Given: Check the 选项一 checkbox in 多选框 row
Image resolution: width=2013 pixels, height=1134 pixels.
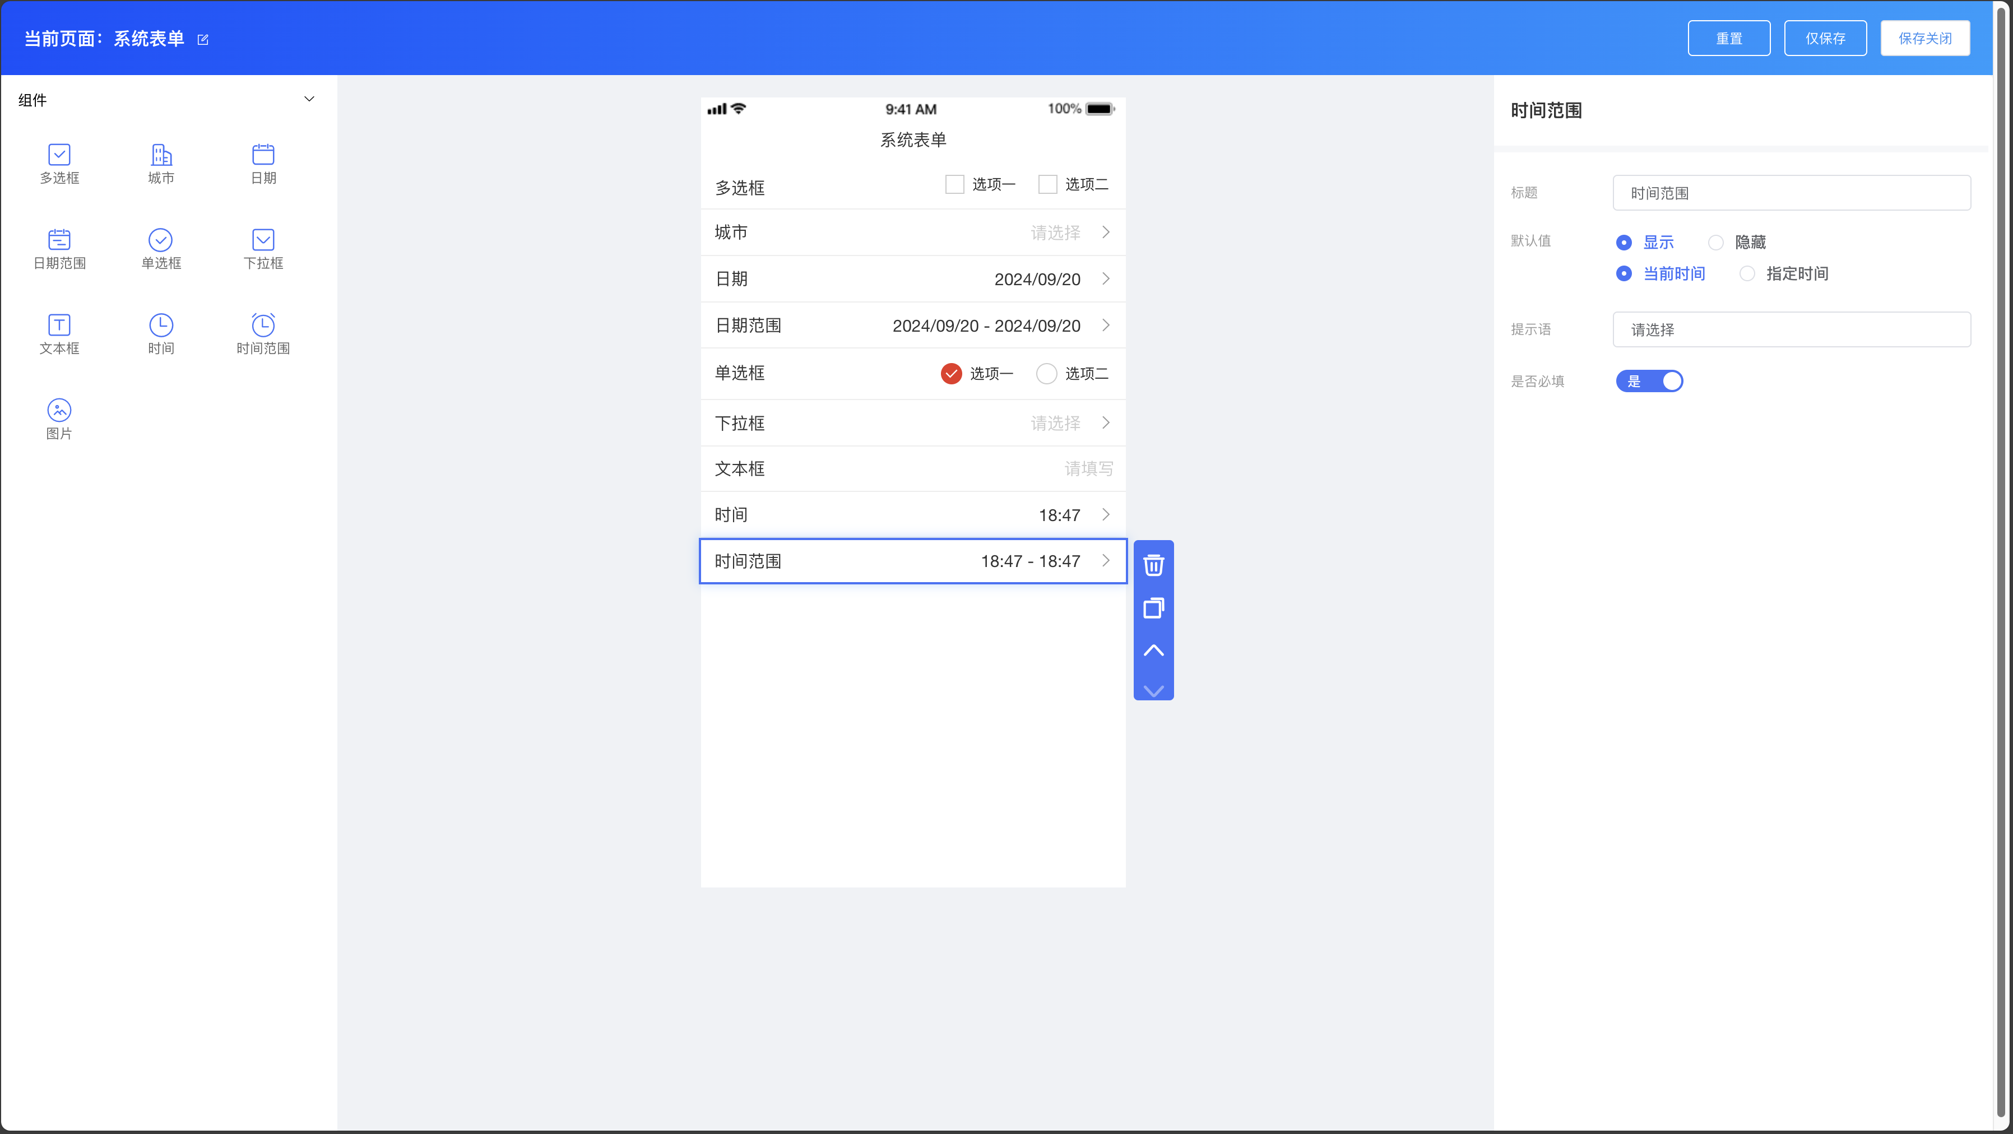Looking at the screenshot, I should (954, 184).
